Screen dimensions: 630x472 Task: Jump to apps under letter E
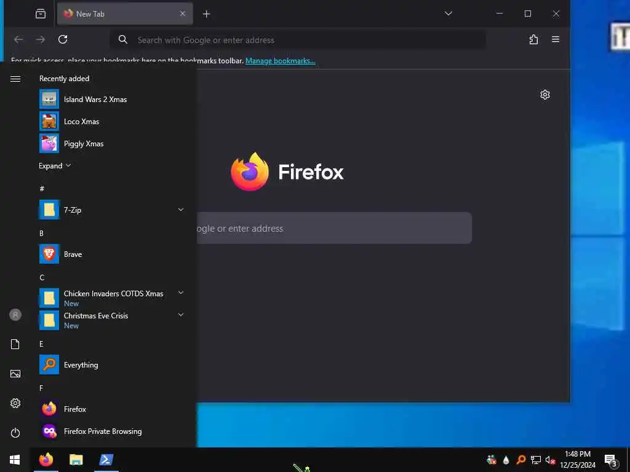(41, 344)
